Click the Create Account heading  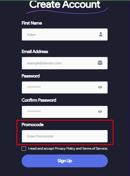[x=65, y=5]
